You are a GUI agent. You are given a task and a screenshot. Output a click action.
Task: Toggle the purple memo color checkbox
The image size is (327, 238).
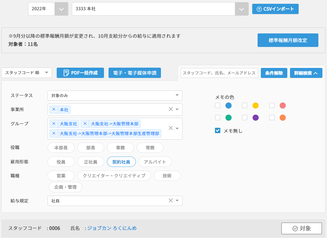[245, 118]
